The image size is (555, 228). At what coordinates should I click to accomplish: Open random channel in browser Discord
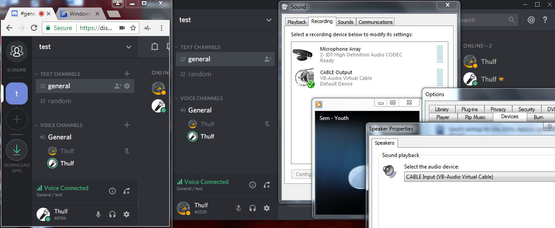click(x=85, y=101)
